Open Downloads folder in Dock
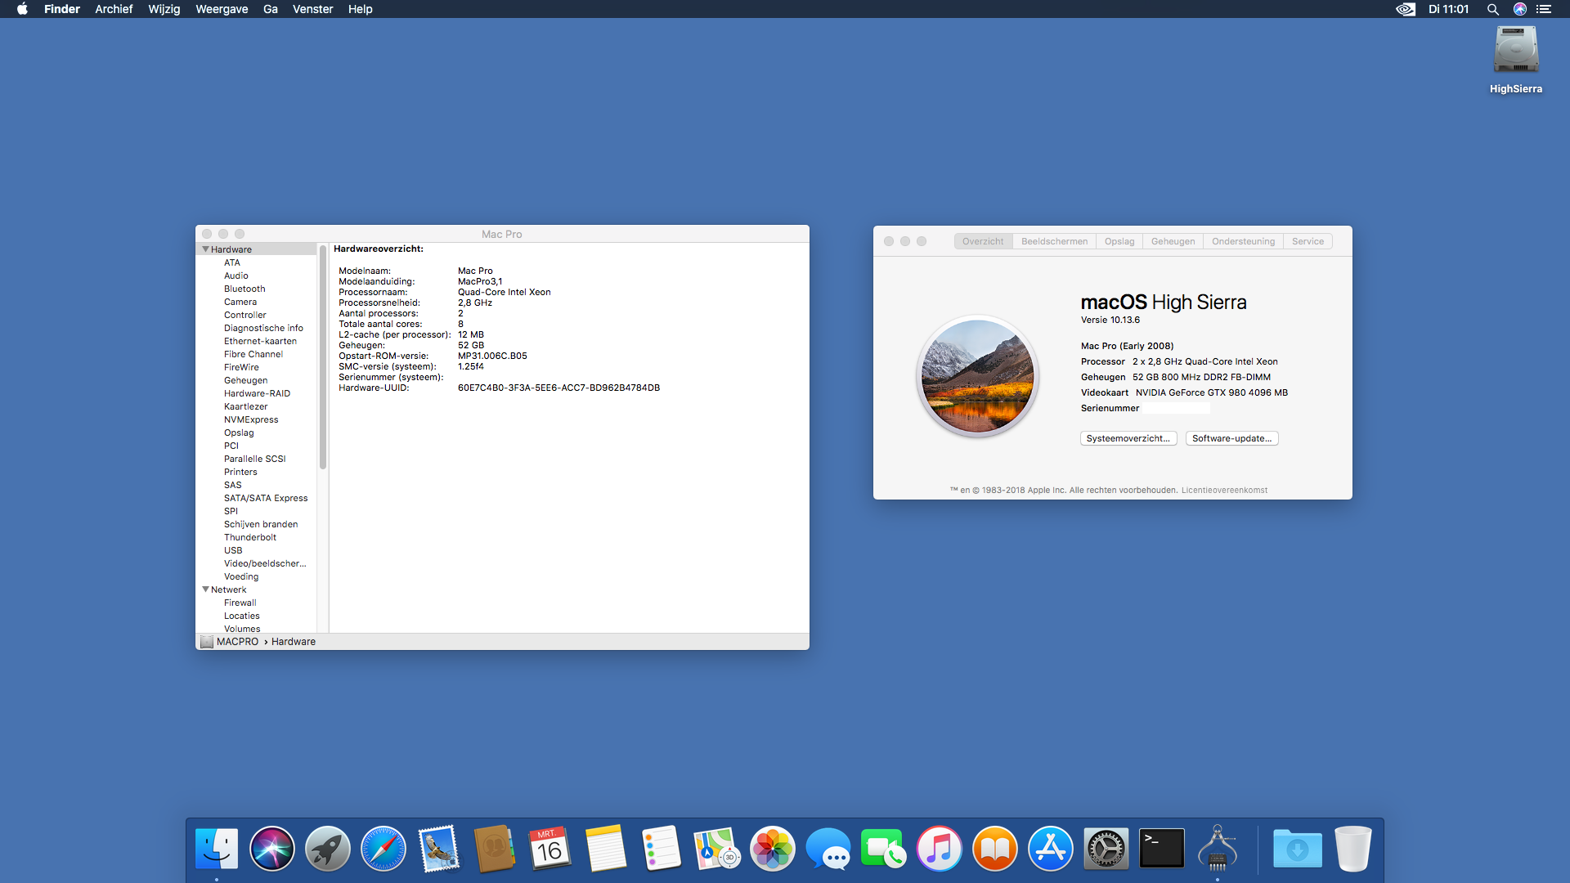Image resolution: width=1570 pixels, height=883 pixels. coord(1298,849)
